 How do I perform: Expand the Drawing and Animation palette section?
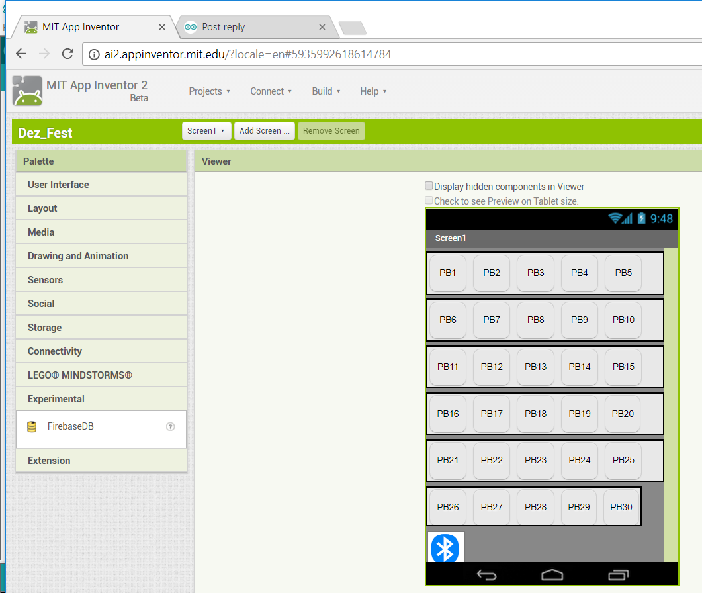point(101,255)
